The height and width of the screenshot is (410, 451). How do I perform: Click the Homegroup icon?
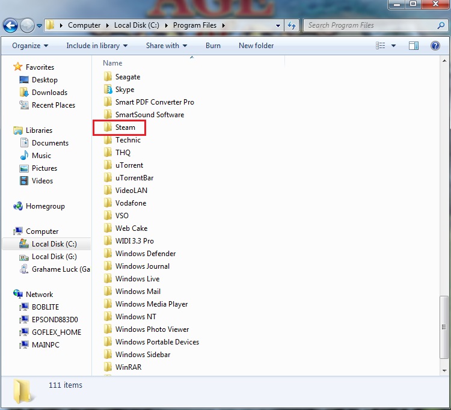coord(18,206)
